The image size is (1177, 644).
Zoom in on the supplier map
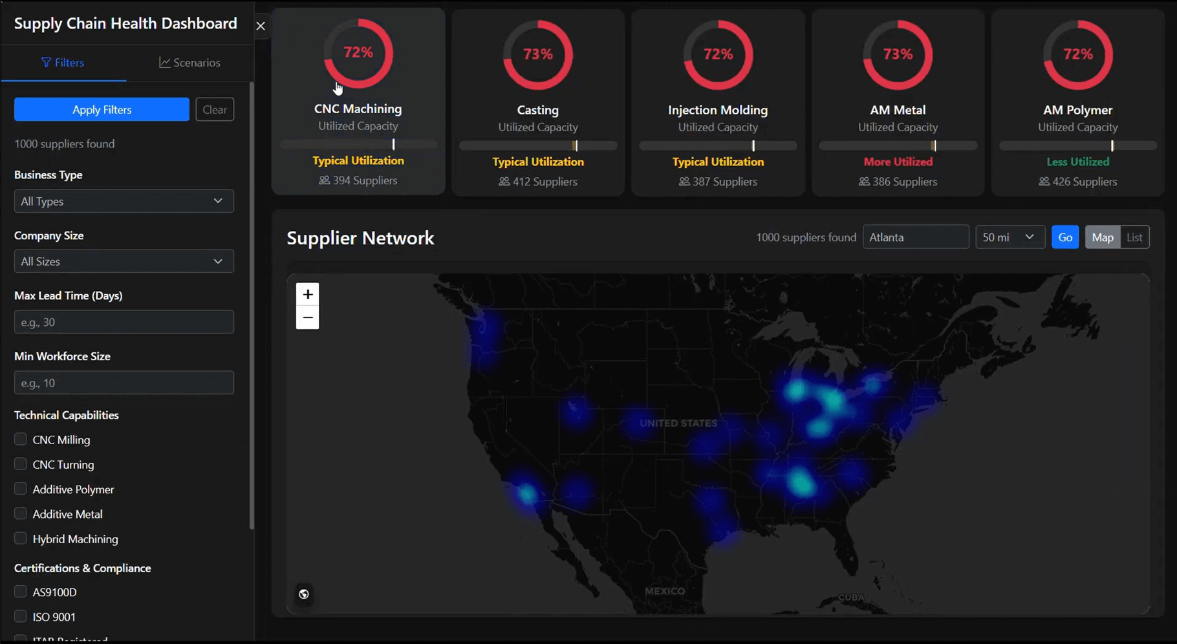(x=308, y=294)
